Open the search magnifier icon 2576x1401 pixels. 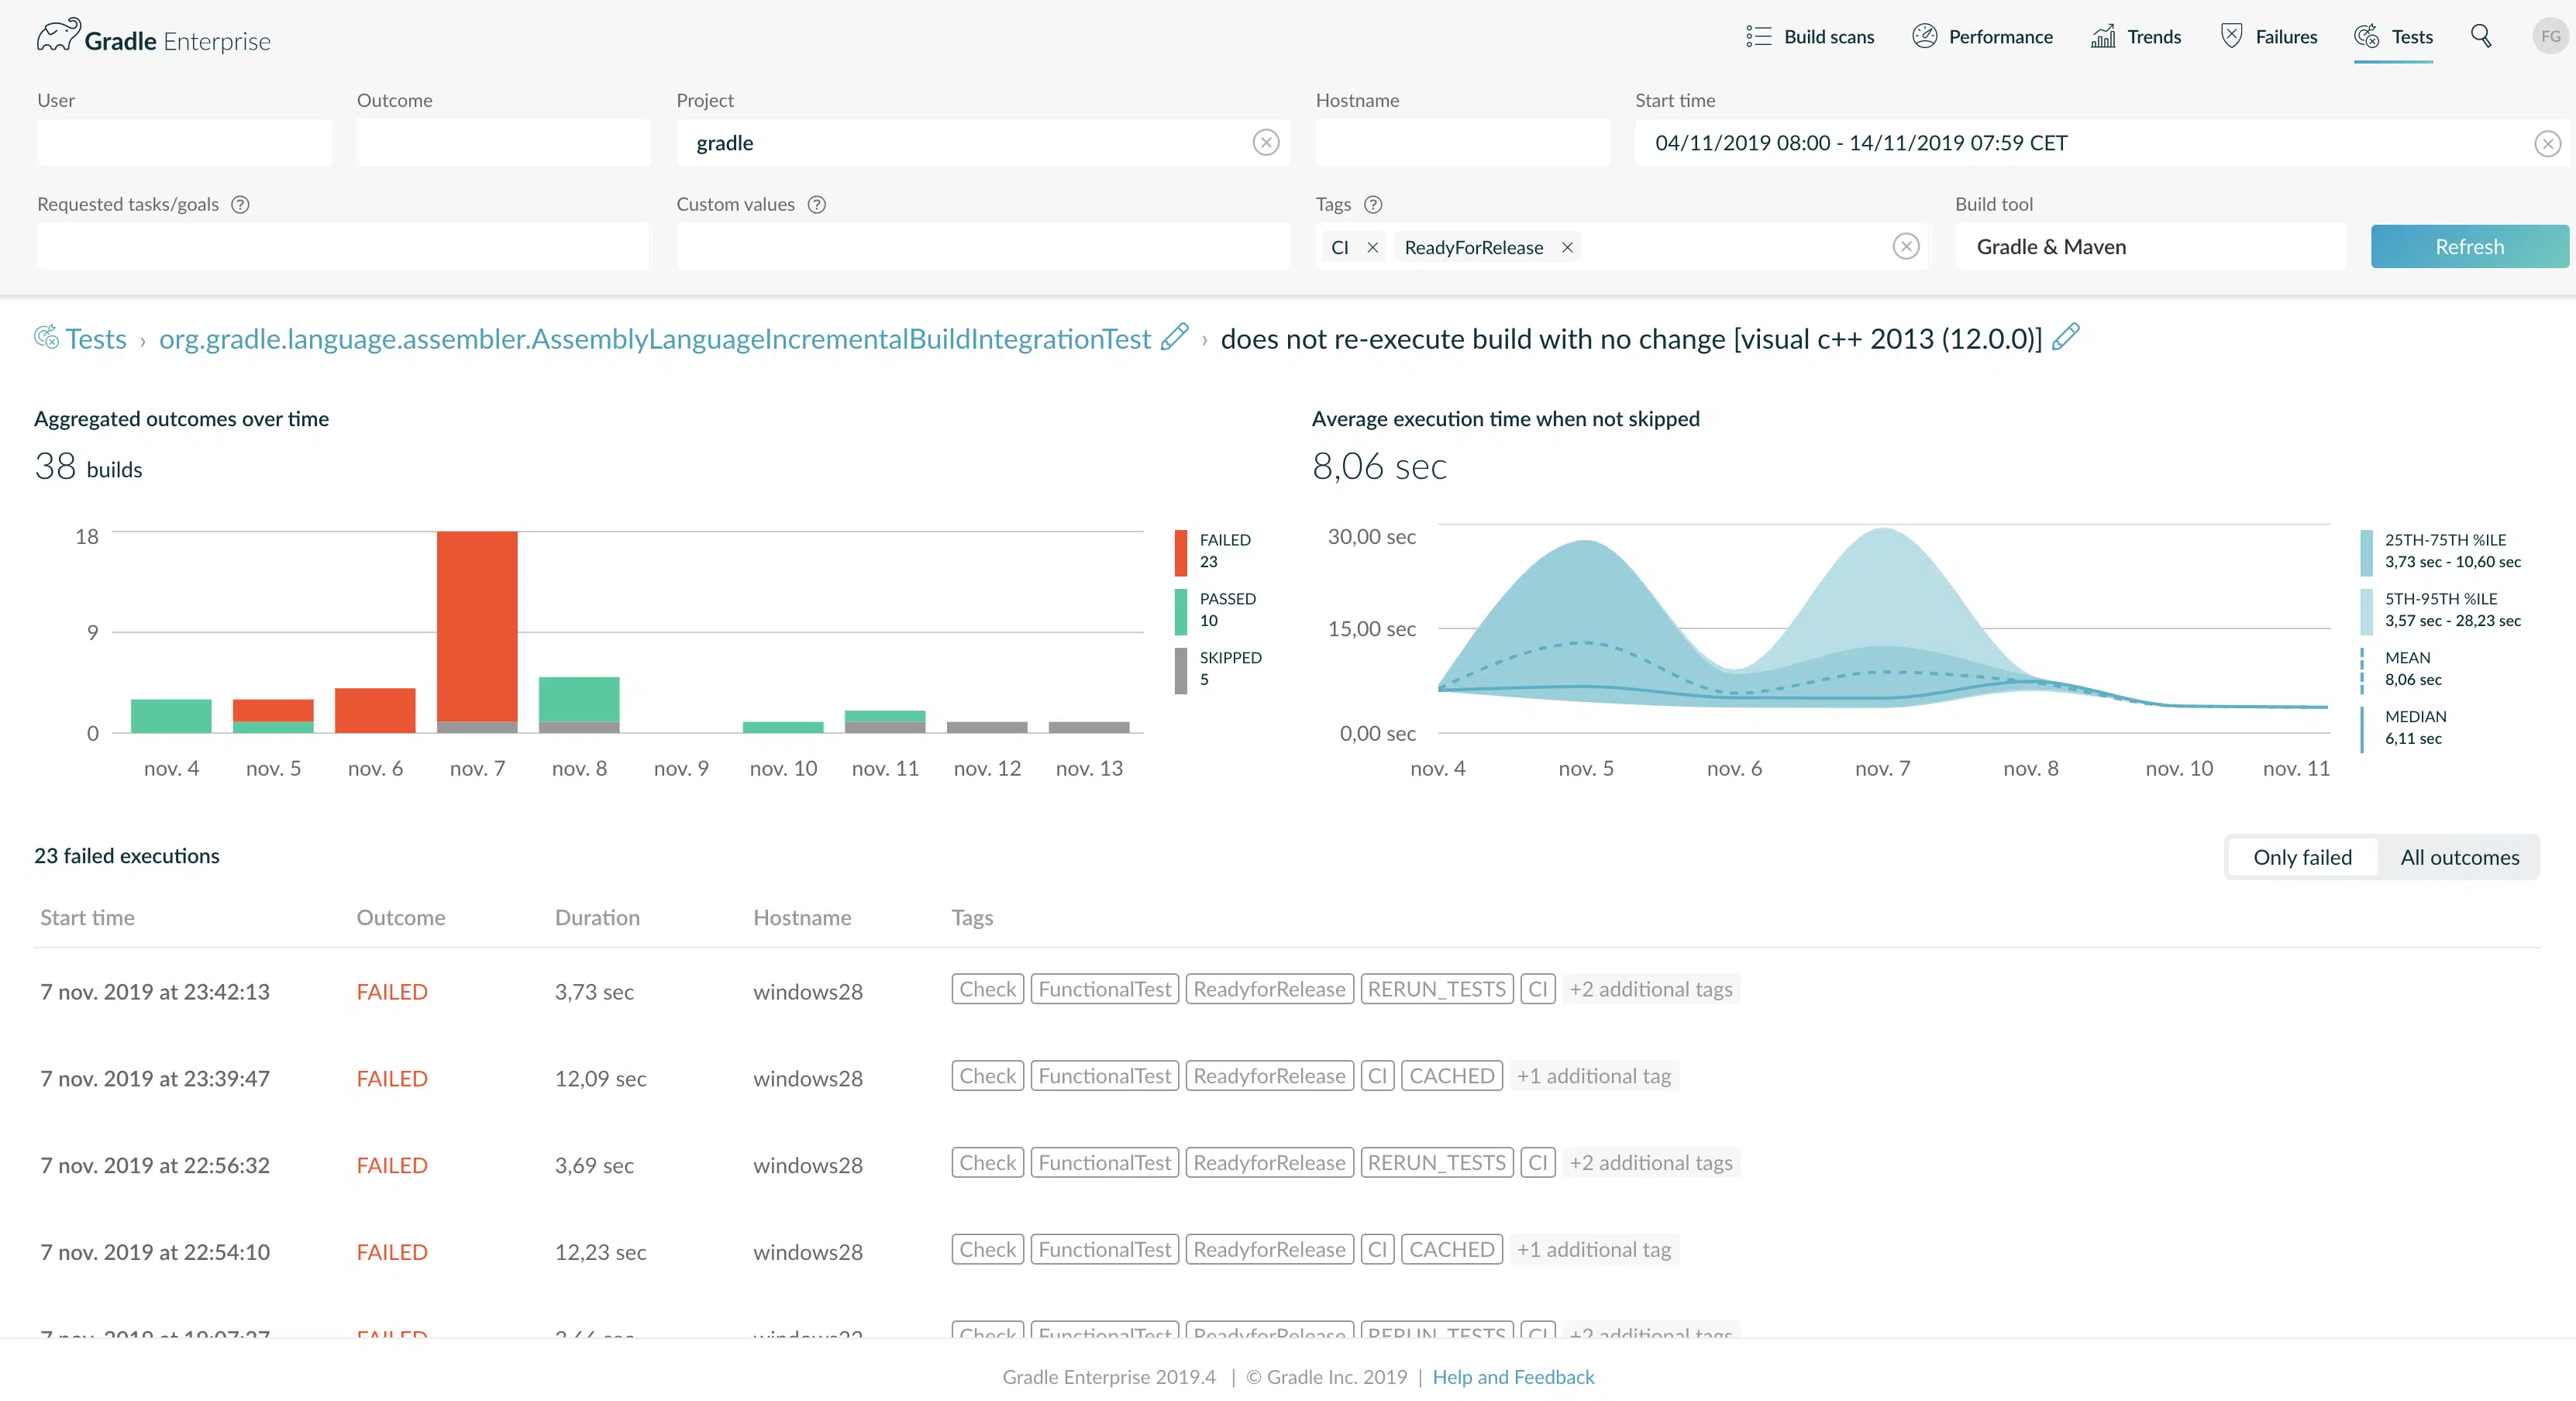click(x=2481, y=36)
